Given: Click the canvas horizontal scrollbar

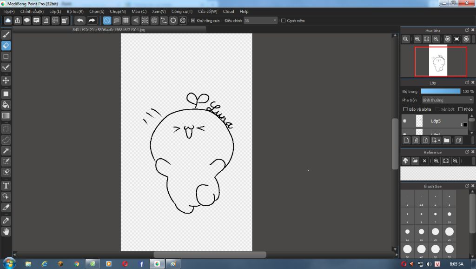Looking at the screenshot, I should (210, 255).
